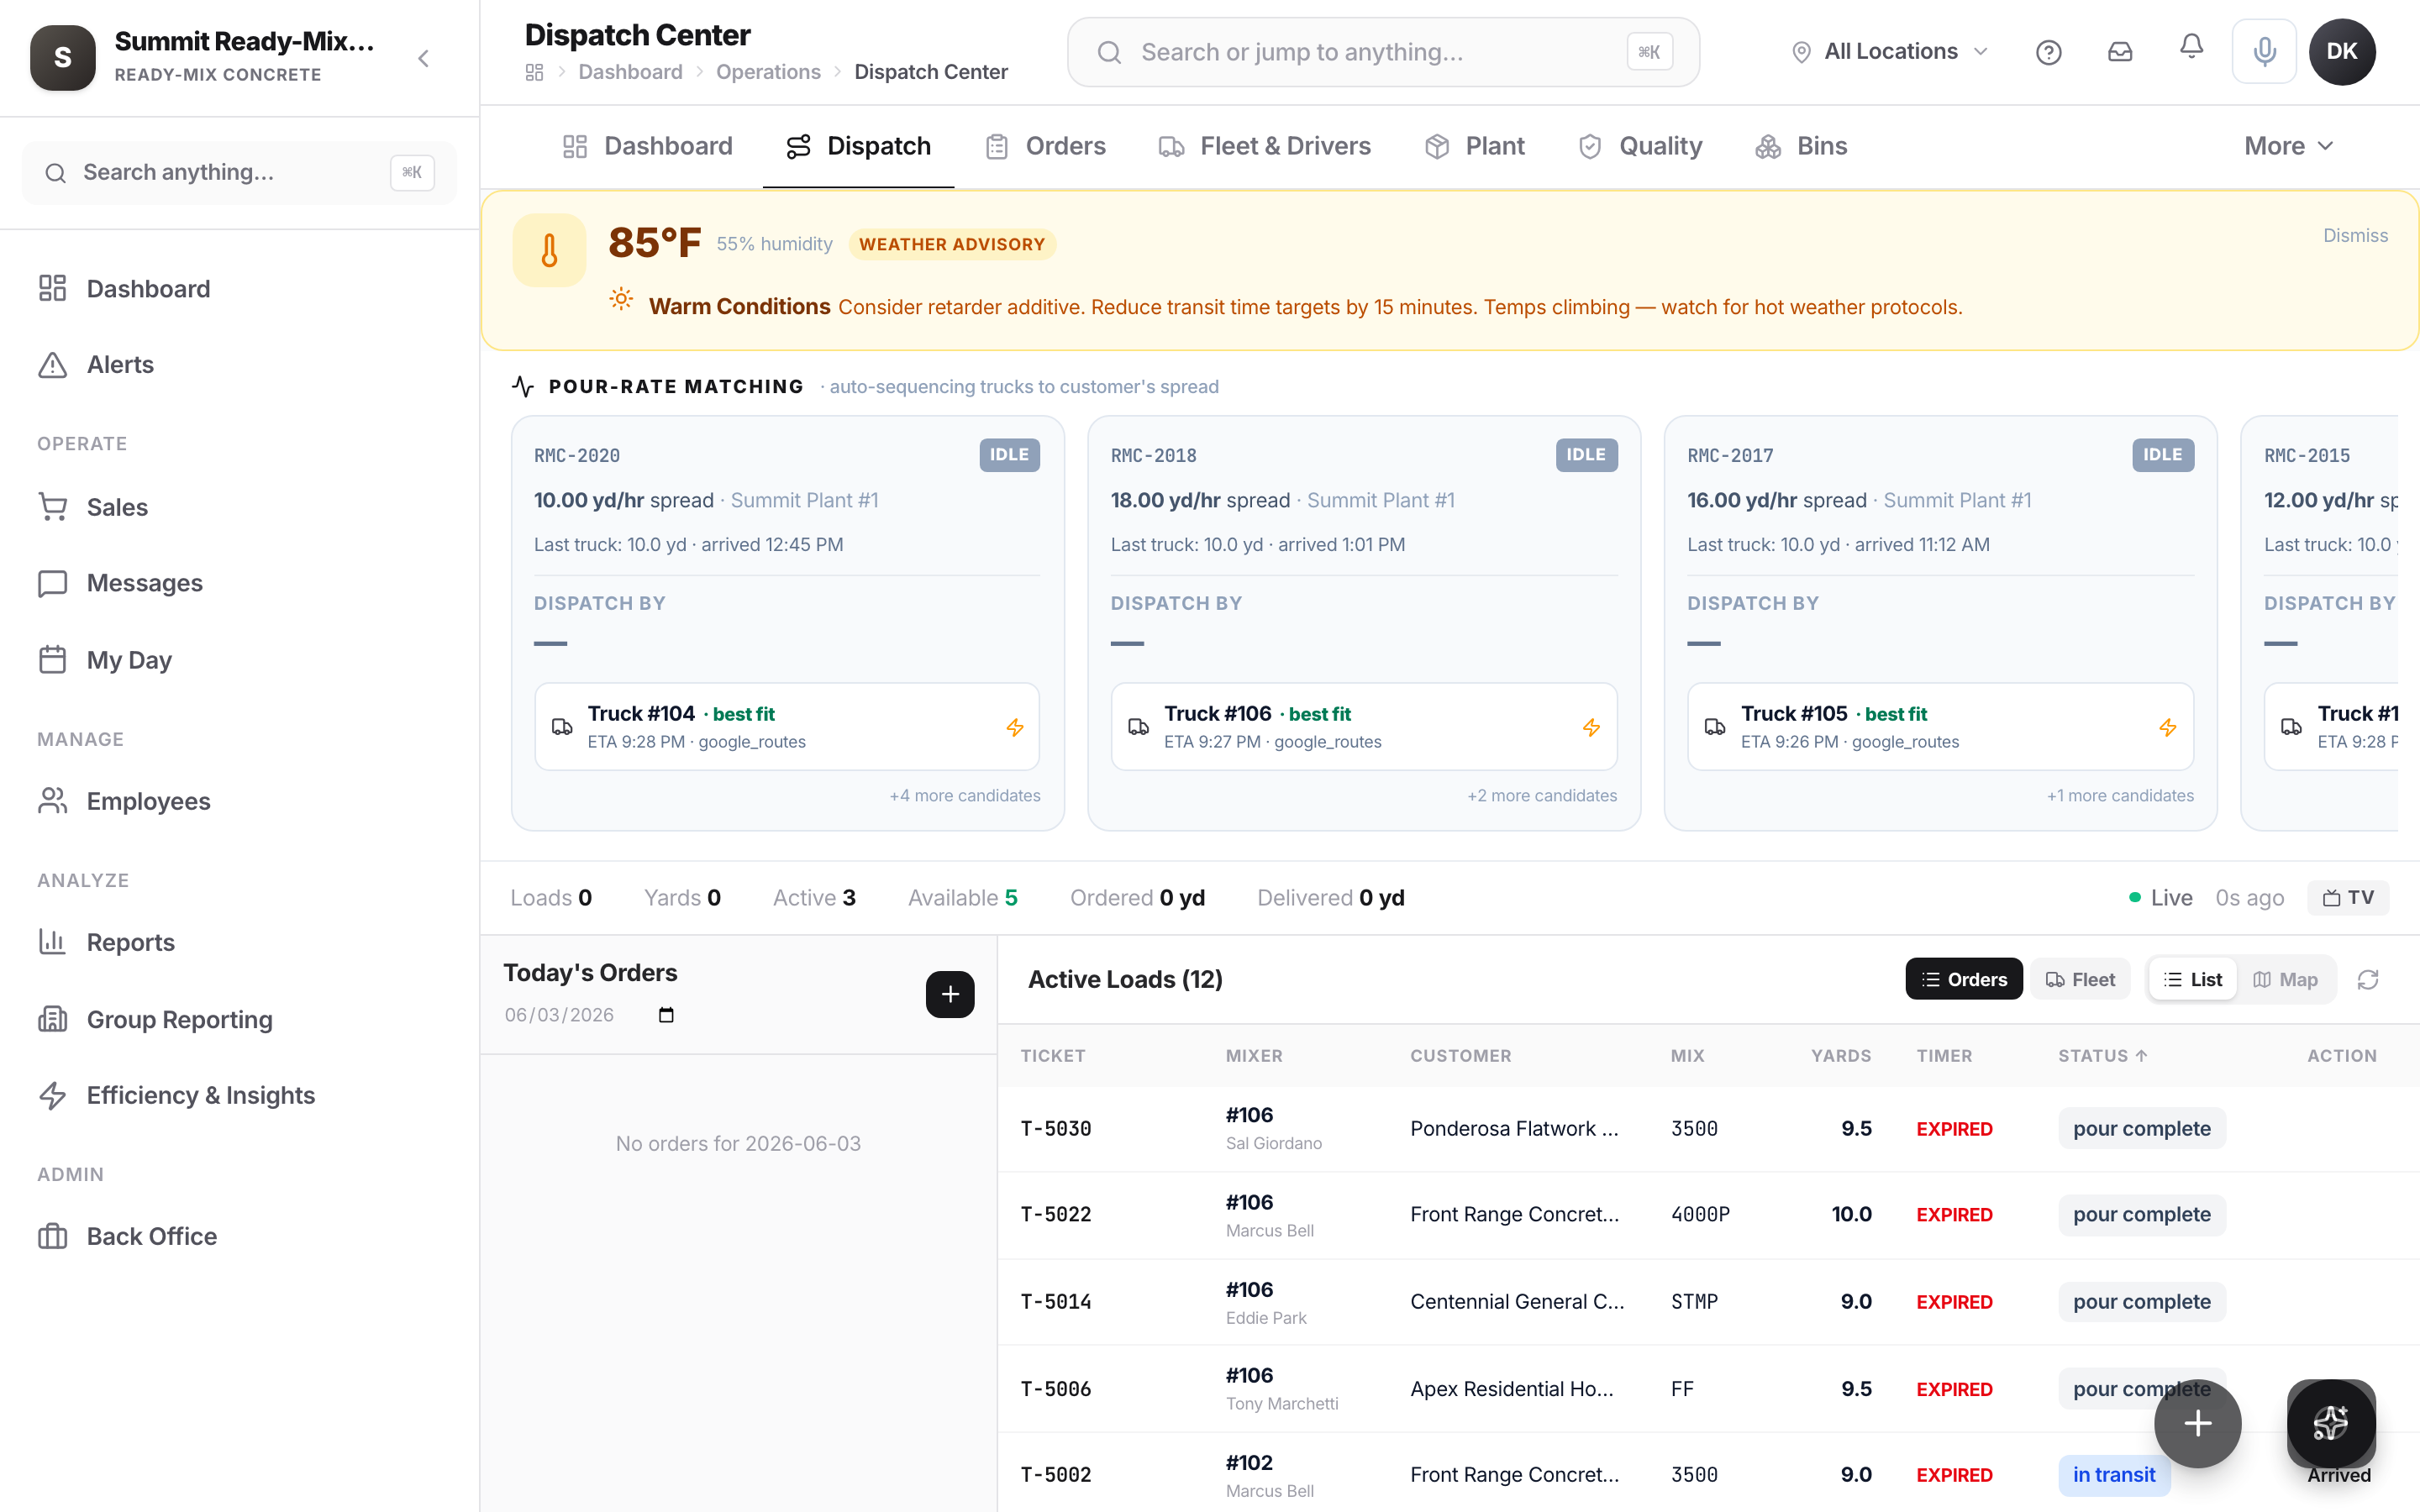
Task: Expand +4 more candidates for RMC-2020
Action: [x=965, y=795]
